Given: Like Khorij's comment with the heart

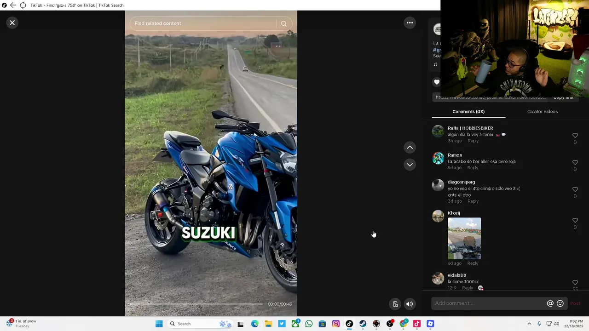Looking at the screenshot, I should [x=575, y=220].
